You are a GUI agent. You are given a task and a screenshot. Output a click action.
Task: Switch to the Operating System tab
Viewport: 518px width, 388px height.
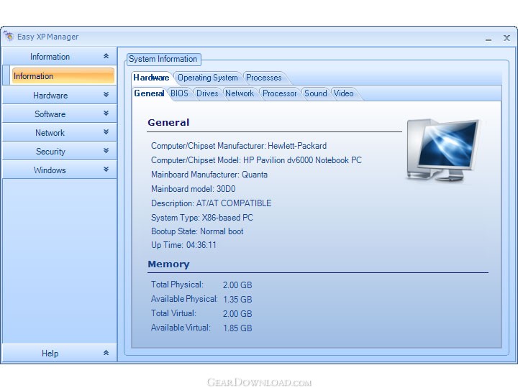click(208, 78)
